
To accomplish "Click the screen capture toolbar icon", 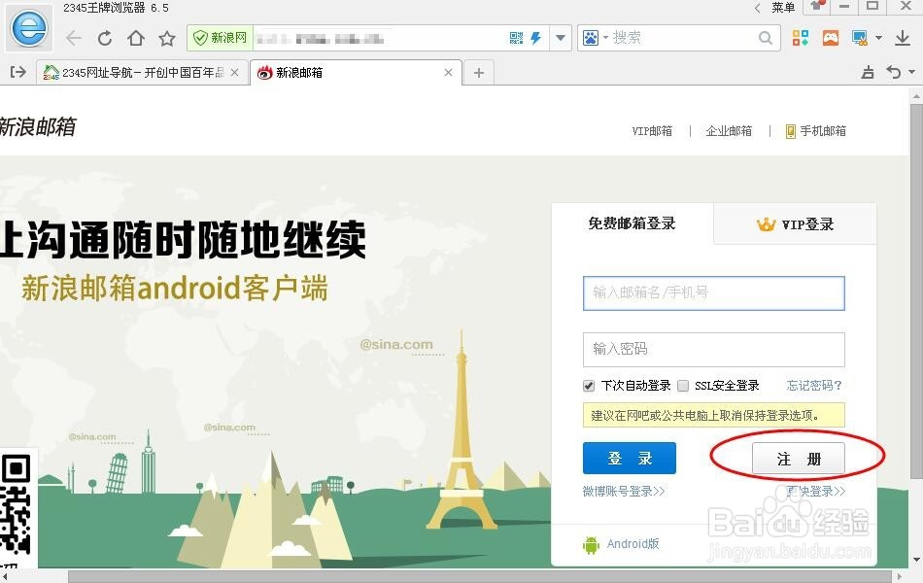I will pos(860,38).
